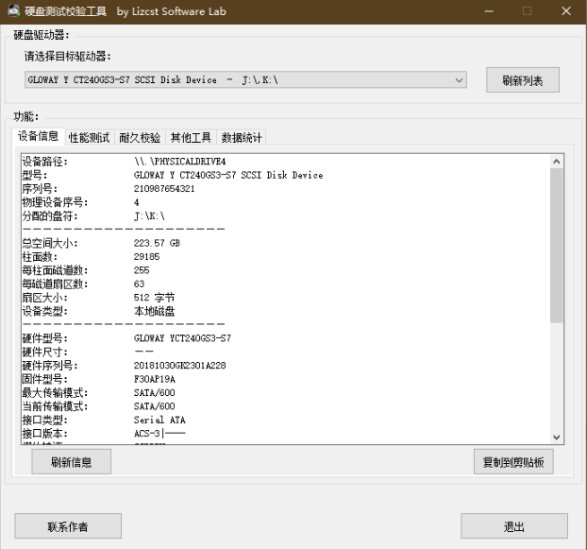
Task: Click 刷新列表 refresh list button
Action: pyautogui.click(x=523, y=80)
